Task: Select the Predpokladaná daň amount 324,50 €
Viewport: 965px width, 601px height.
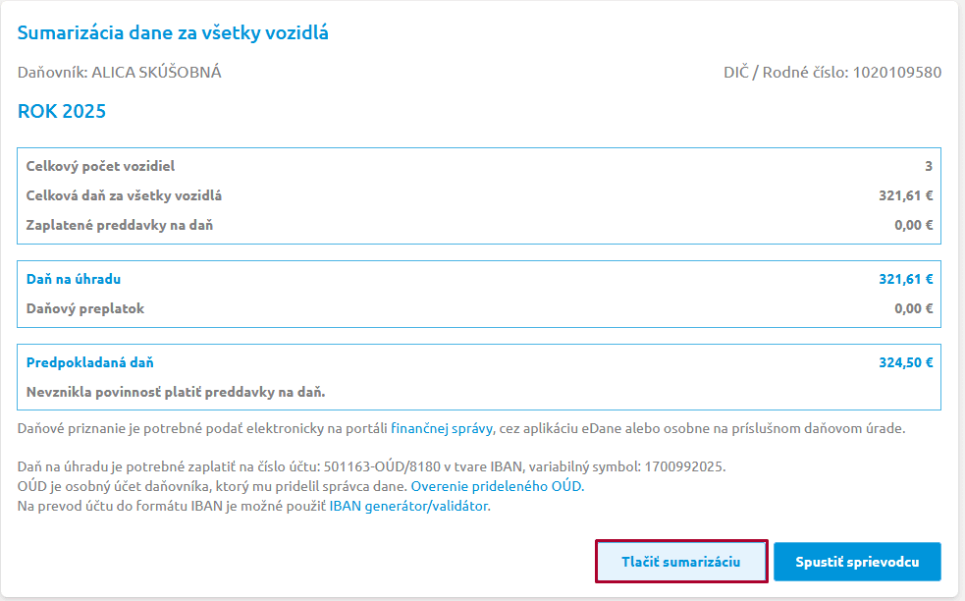Action: [905, 362]
